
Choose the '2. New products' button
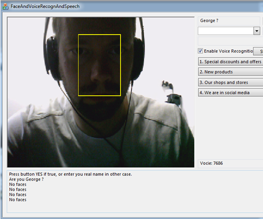pyautogui.click(x=230, y=72)
